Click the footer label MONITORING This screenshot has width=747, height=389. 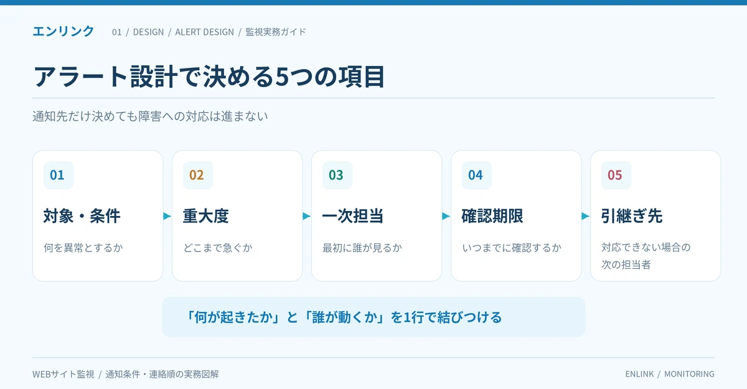click(690, 374)
